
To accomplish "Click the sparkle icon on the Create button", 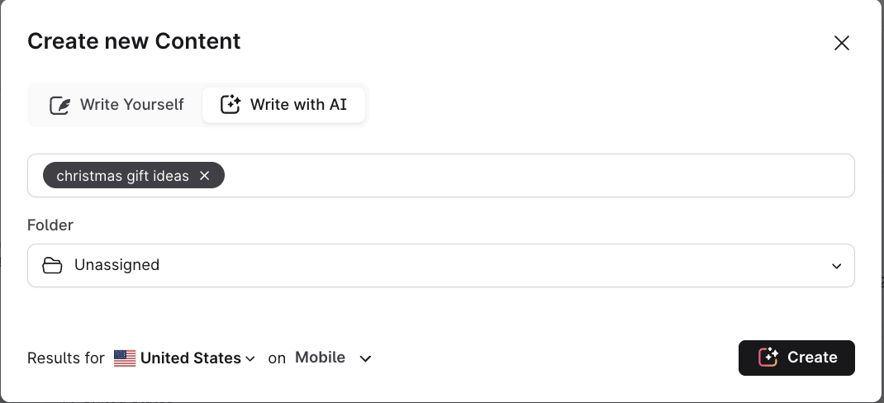I will click(768, 358).
